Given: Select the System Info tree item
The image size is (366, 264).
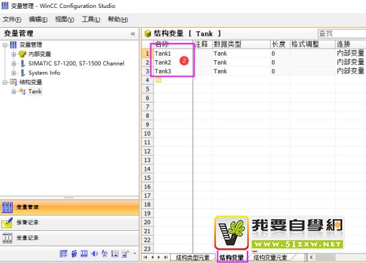Looking at the screenshot, I should pyautogui.click(x=44, y=73).
